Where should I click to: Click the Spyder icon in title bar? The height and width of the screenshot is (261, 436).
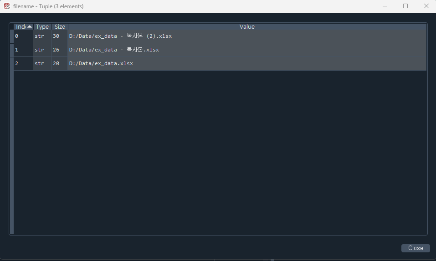[x=7, y=6]
